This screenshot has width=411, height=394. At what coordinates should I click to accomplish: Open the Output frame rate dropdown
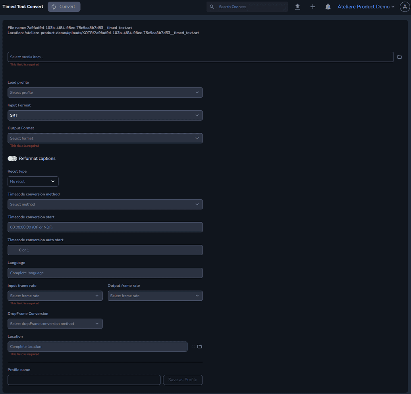click(155, 296)
